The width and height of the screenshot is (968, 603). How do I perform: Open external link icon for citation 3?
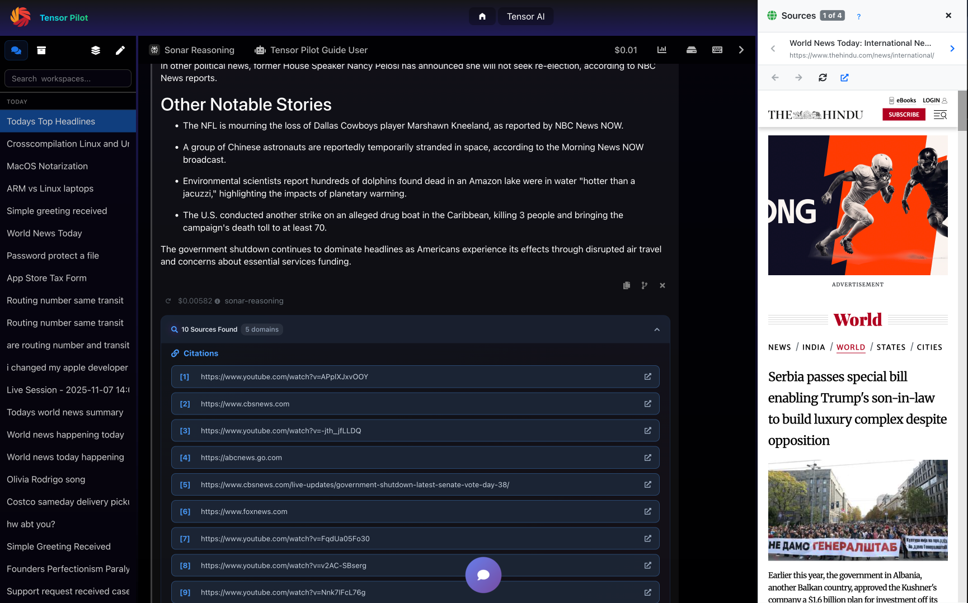coord(647,431)
